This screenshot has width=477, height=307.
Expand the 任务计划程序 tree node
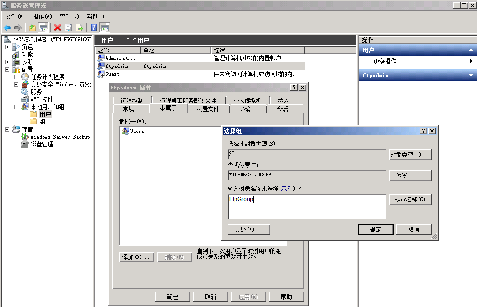tap(16, 77)
